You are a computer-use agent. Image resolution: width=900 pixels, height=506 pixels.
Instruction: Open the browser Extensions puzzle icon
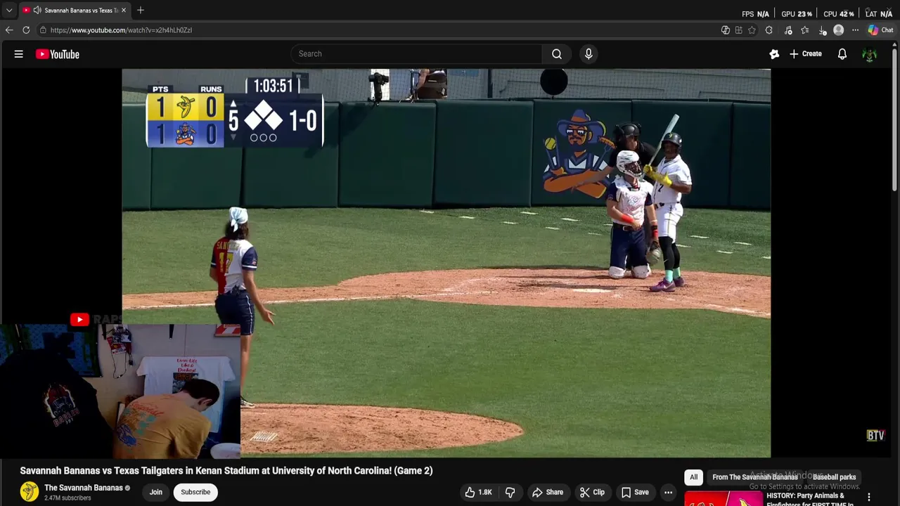tap(769, 30)
